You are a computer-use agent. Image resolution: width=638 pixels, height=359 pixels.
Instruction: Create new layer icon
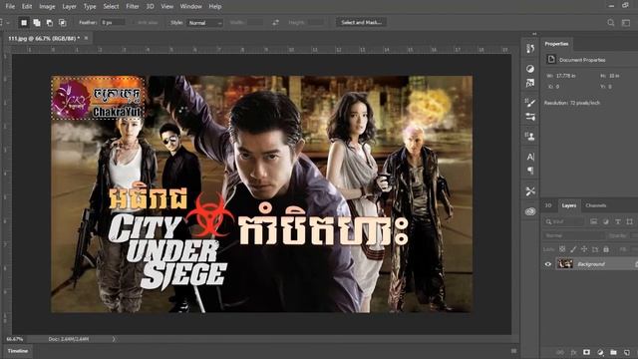click(627, 352)
